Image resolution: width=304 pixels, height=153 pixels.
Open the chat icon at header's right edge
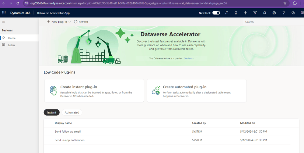302,13
